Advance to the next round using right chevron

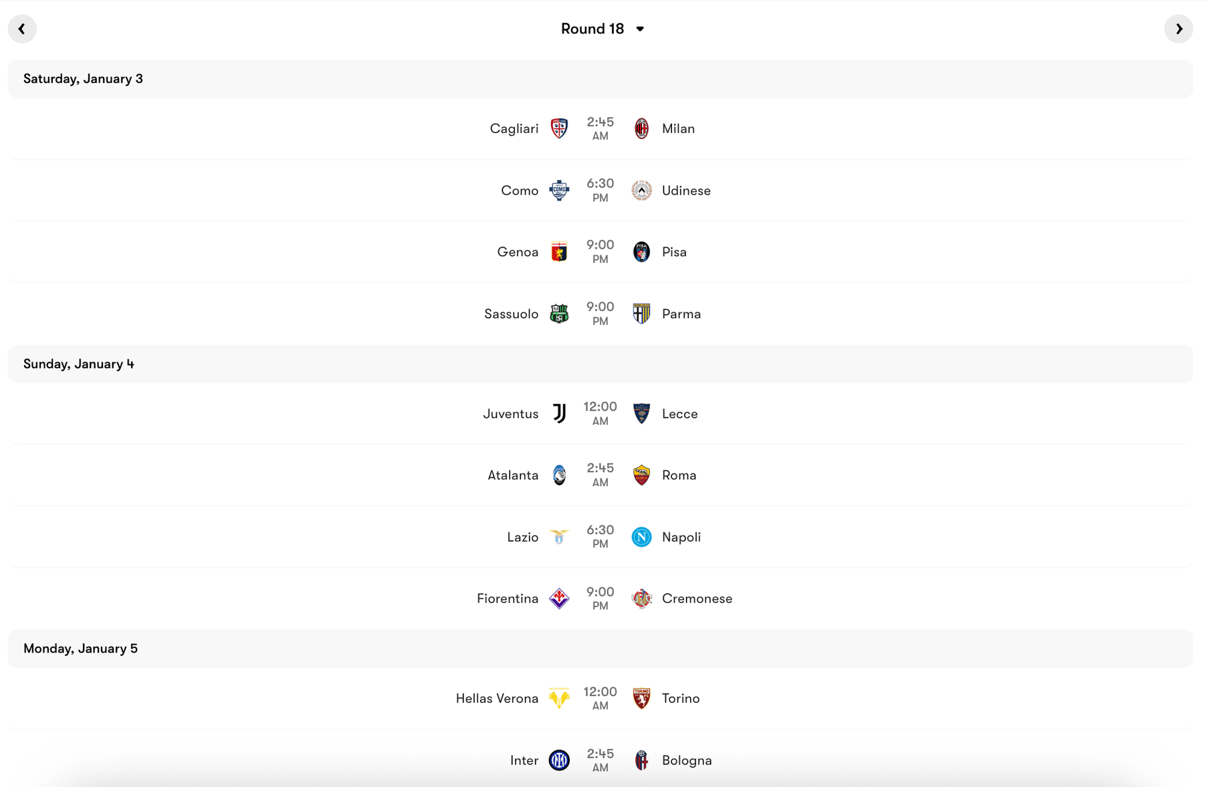point(1179,29)
